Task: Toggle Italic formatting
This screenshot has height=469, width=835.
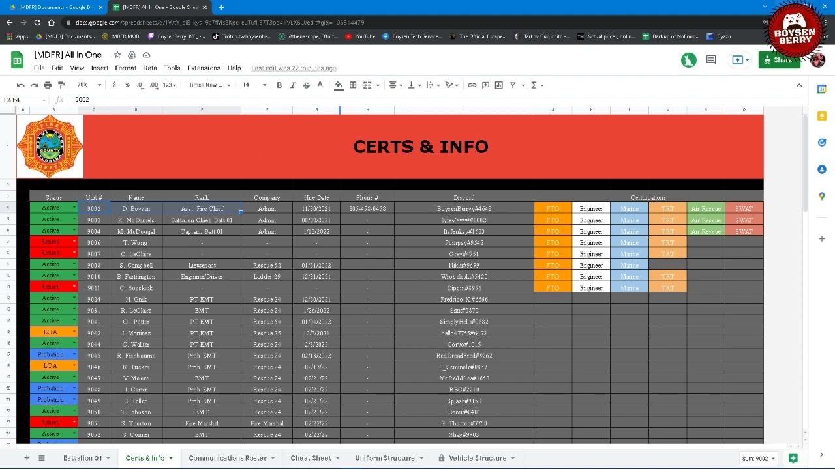Action: pyautogui.click(x=293, y=85)
